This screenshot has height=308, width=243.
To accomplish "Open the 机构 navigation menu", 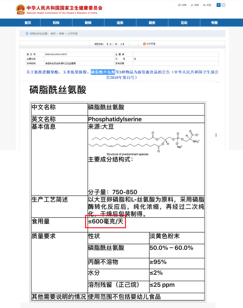I will pos(56,23).
